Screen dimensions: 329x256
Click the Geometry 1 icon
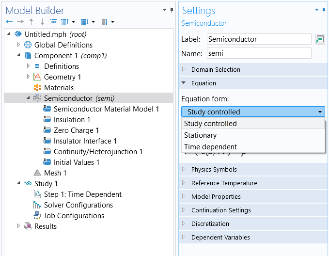point(37,77)
